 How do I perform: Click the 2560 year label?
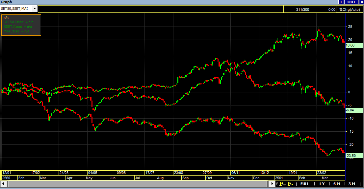tap(6, 178)
